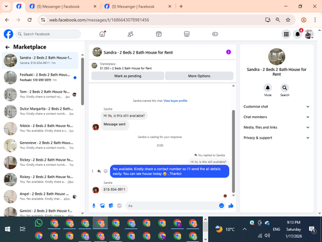
Task: Open conversation information purple icon
Action: (x=229, y=52)
